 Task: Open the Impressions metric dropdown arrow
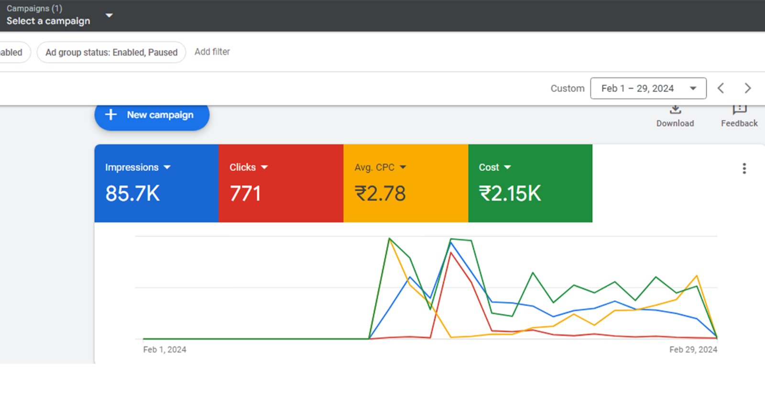(x=167, y=167)
